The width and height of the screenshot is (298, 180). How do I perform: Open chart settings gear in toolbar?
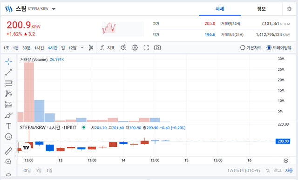135,47
